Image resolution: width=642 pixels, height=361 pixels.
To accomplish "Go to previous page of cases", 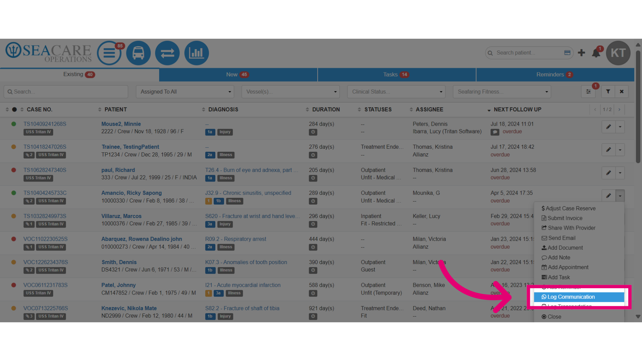I will (595, 109).
